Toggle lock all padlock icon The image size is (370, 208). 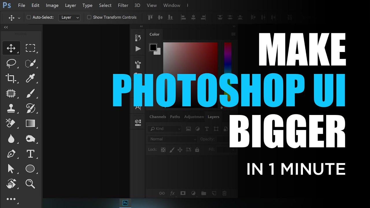[197, 150]
